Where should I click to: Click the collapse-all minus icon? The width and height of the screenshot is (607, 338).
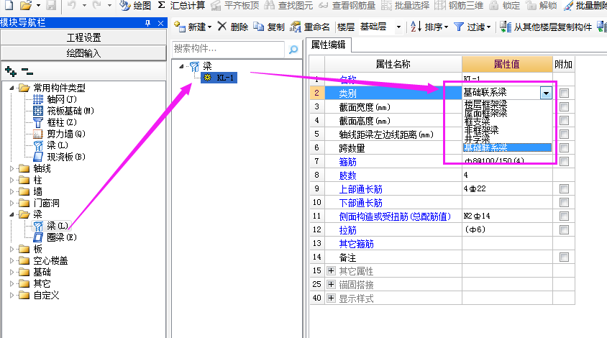[x=27, y=72]
